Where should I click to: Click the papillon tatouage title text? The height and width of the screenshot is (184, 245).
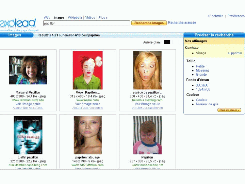pos(87,157)
